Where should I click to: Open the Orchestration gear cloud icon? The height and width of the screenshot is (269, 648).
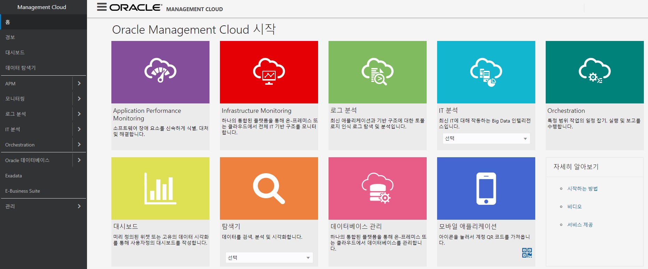point(594,72)
